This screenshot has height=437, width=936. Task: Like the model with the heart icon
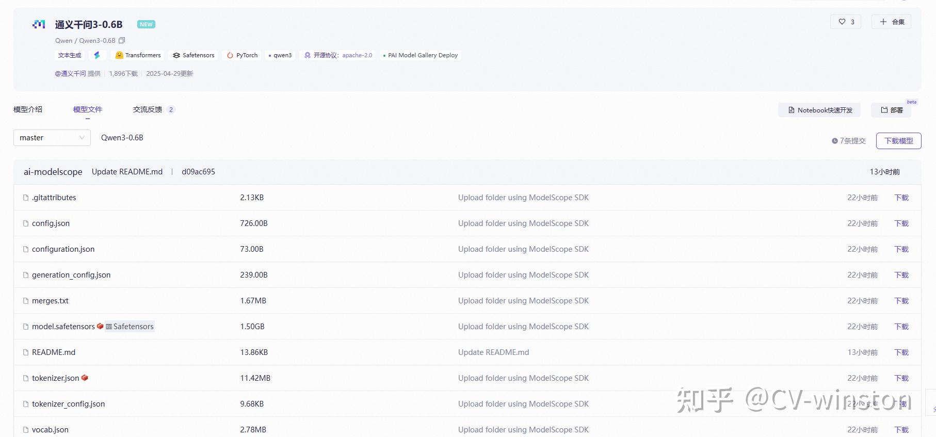point(842,22)
